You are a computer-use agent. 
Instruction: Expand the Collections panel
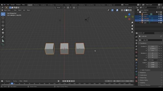tap(143, 75)
